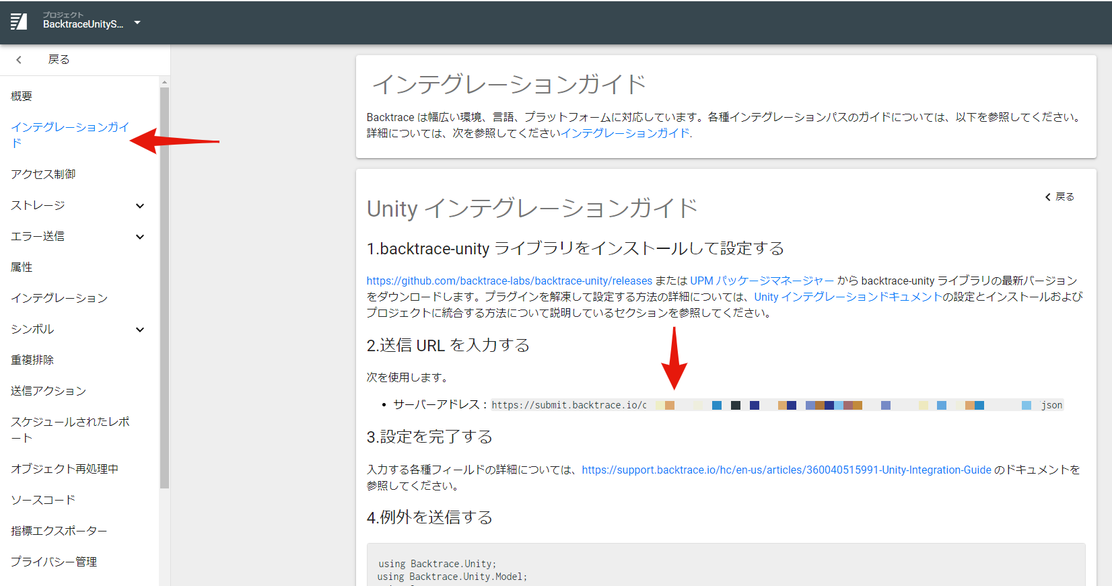Click the '1.backtrace-unity ライブラリ' step heading
This screenshot has height=586, width=1112.
(x=576, y=248)
